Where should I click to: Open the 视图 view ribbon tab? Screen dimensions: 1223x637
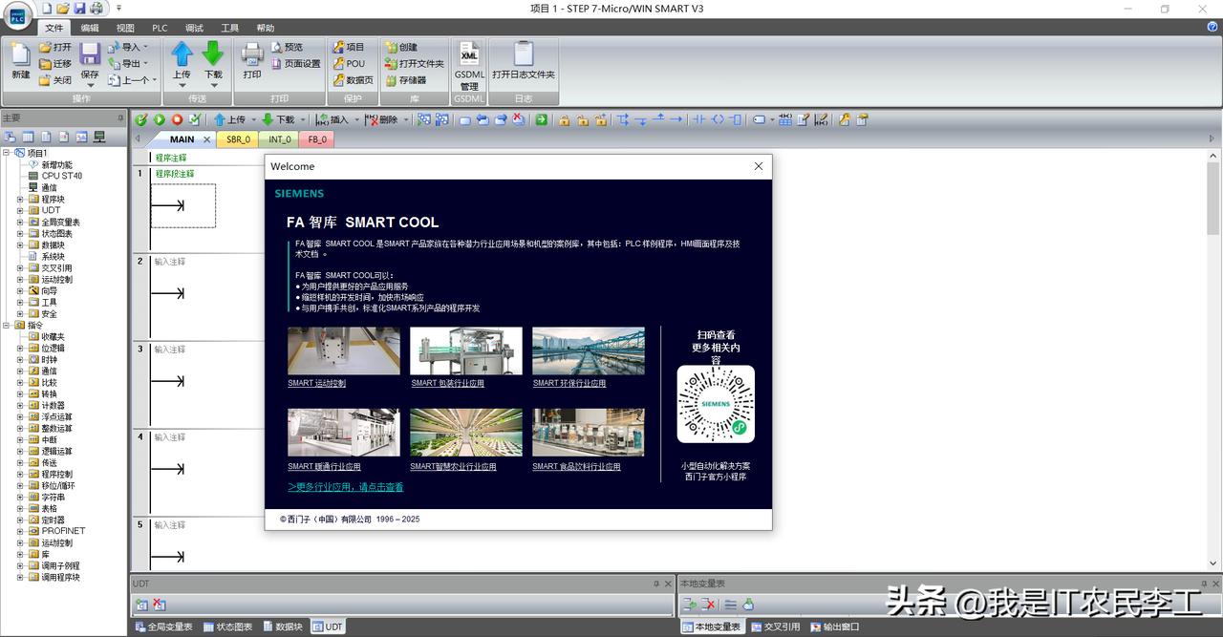(125, 28)
